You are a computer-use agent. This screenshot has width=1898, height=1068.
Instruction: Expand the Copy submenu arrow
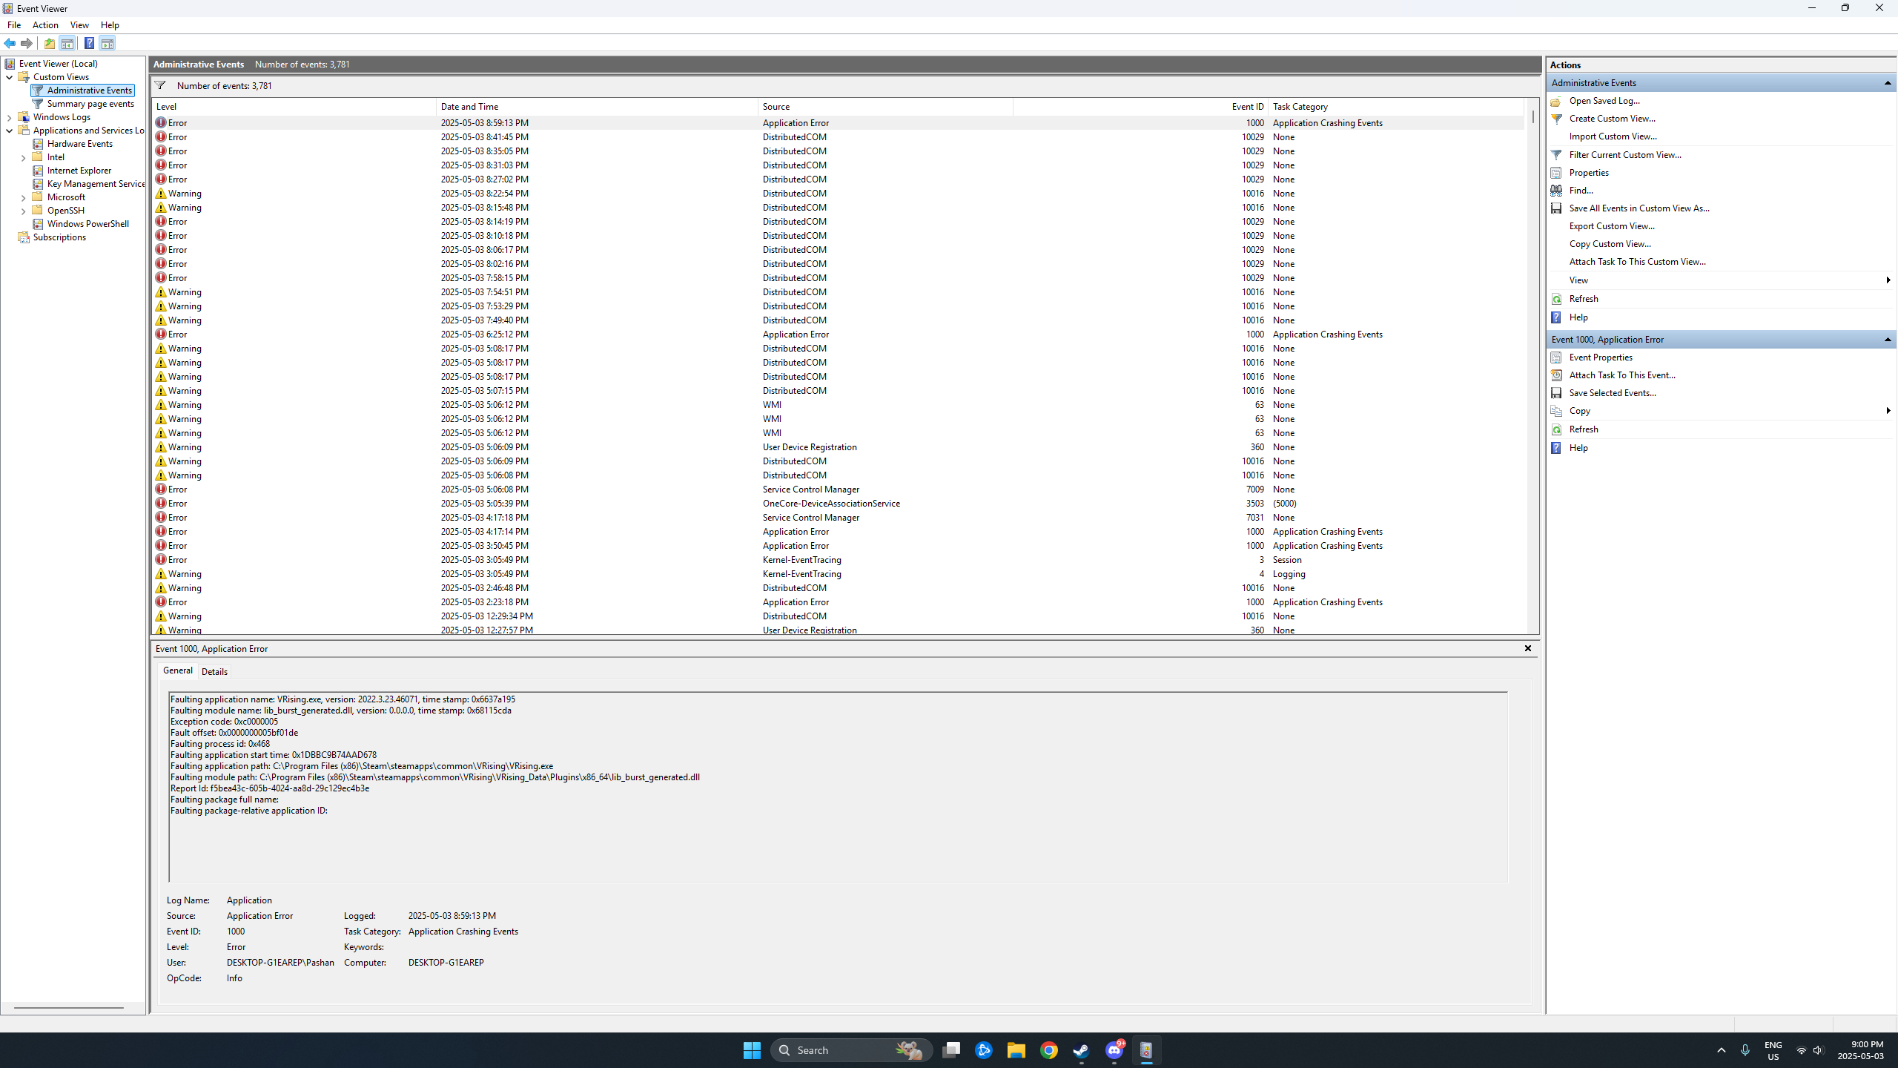(1888, 411)
